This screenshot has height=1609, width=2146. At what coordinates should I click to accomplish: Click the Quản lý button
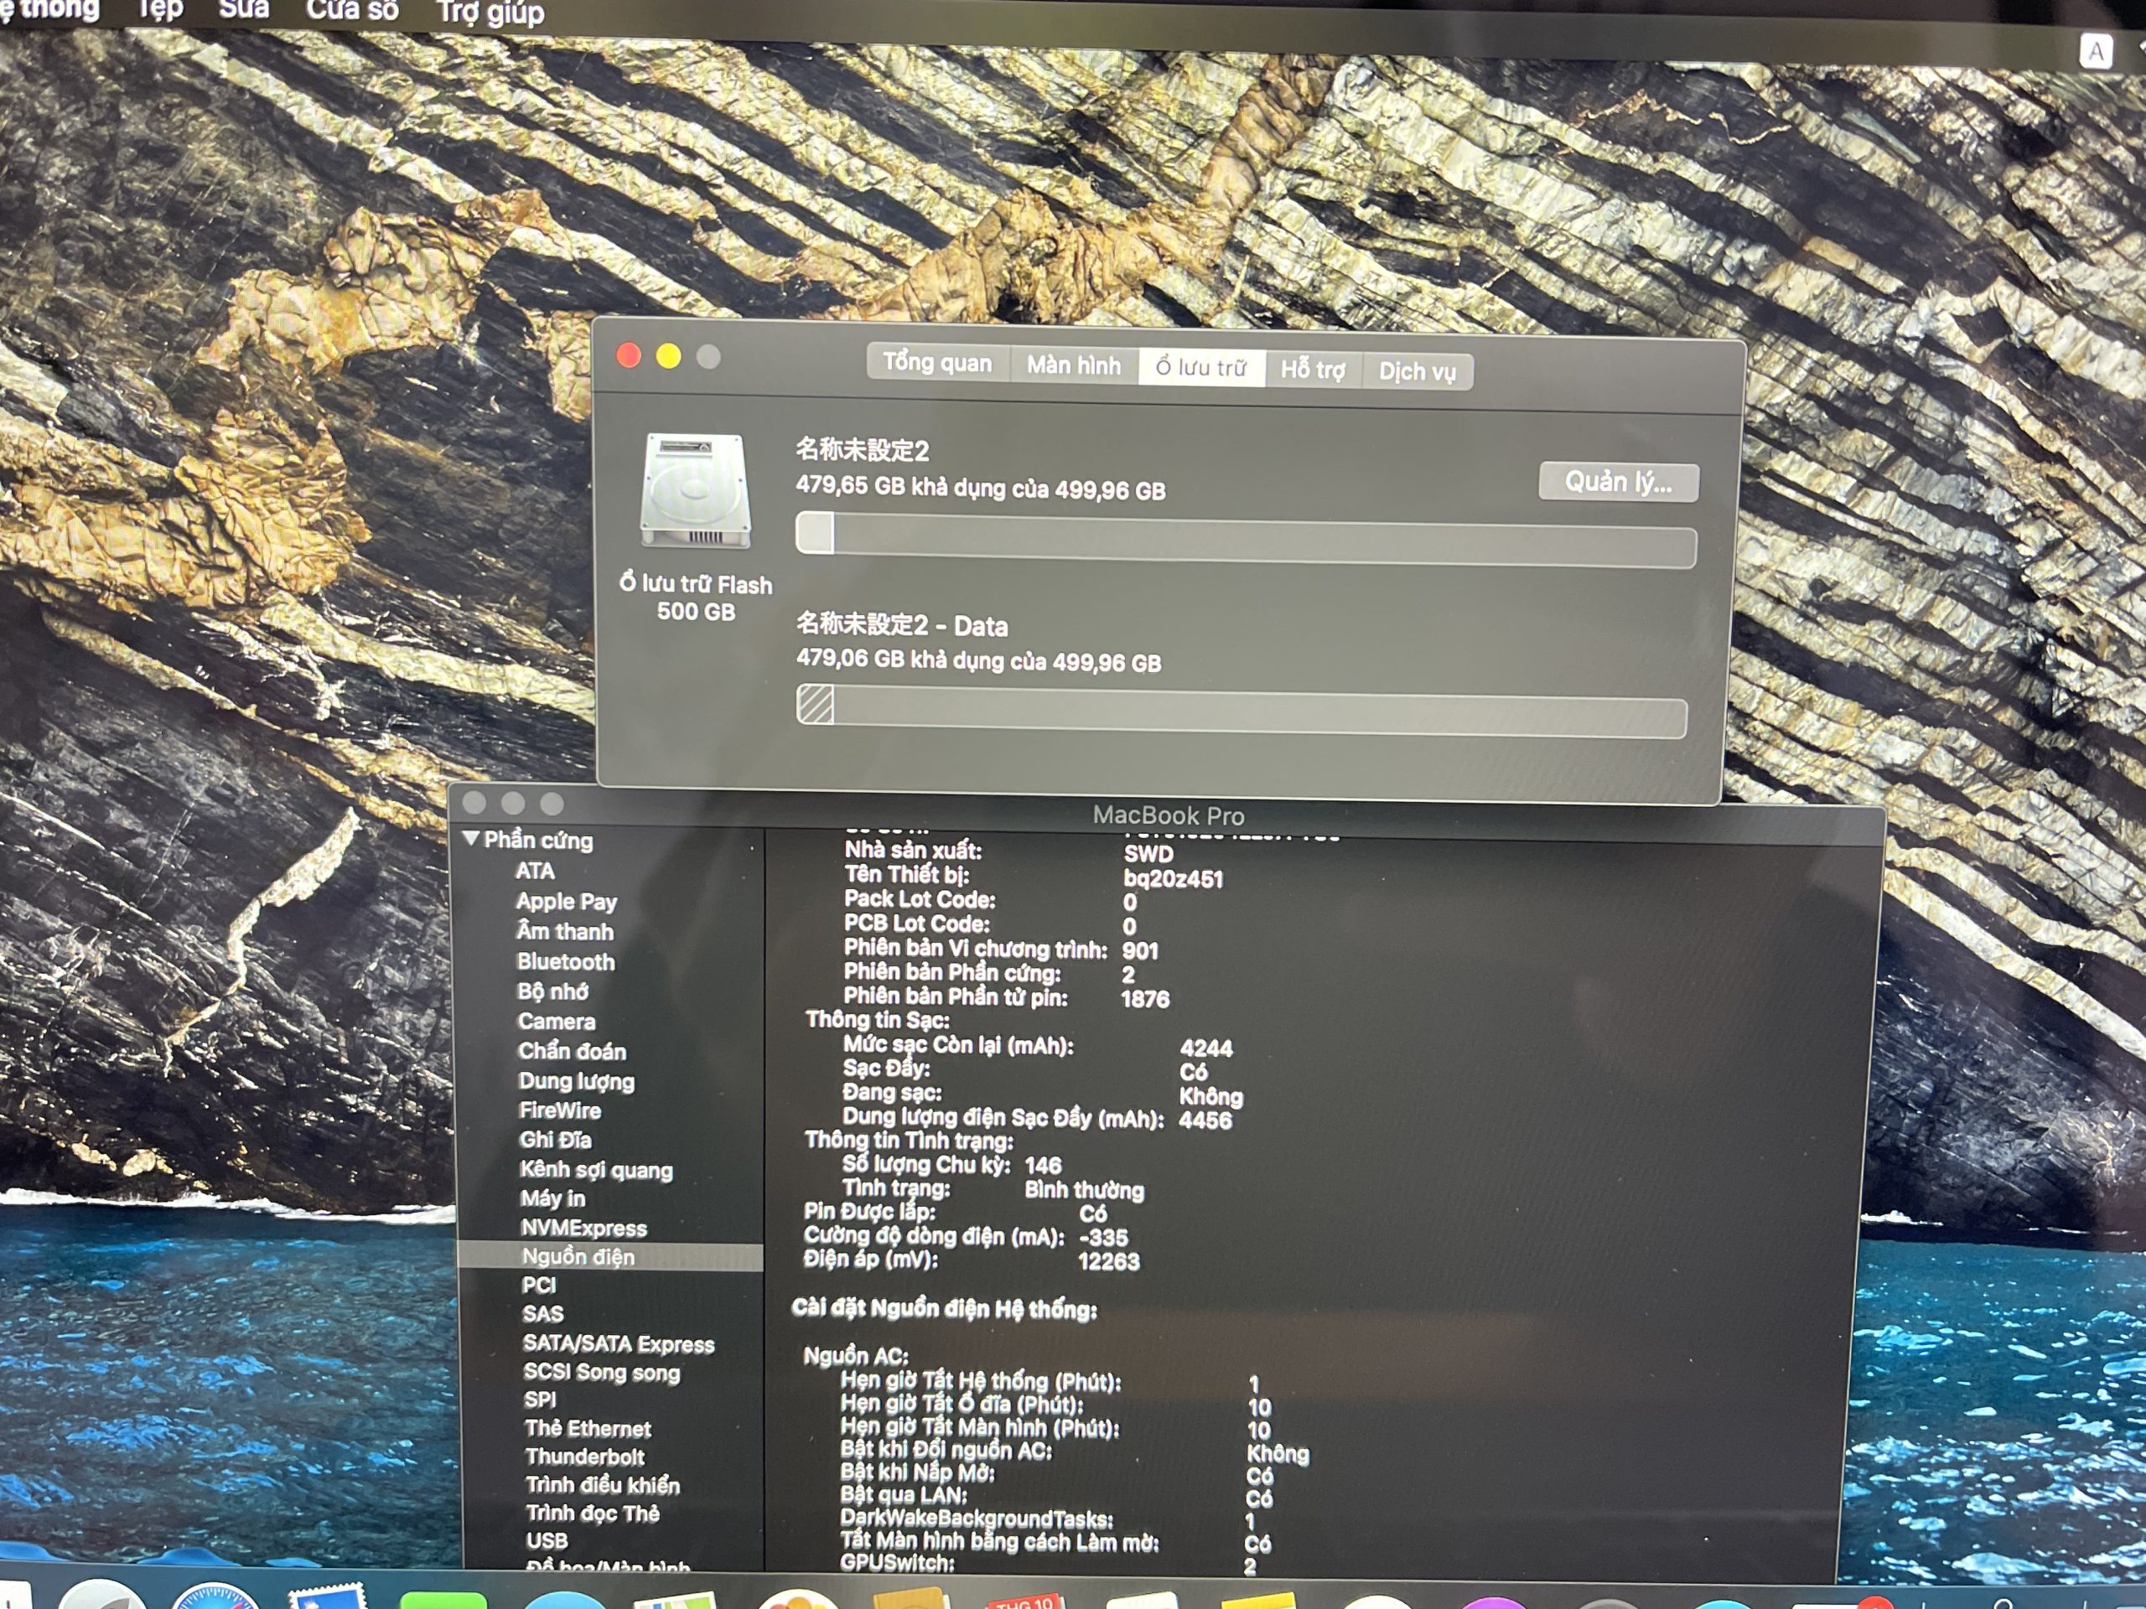tap(1618, 482)
